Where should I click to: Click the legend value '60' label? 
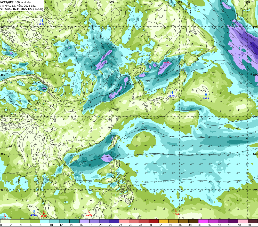[249, 225]
